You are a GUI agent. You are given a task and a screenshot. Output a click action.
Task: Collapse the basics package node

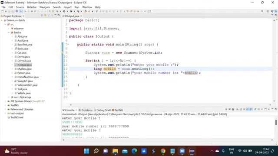(x=9, y=32)
